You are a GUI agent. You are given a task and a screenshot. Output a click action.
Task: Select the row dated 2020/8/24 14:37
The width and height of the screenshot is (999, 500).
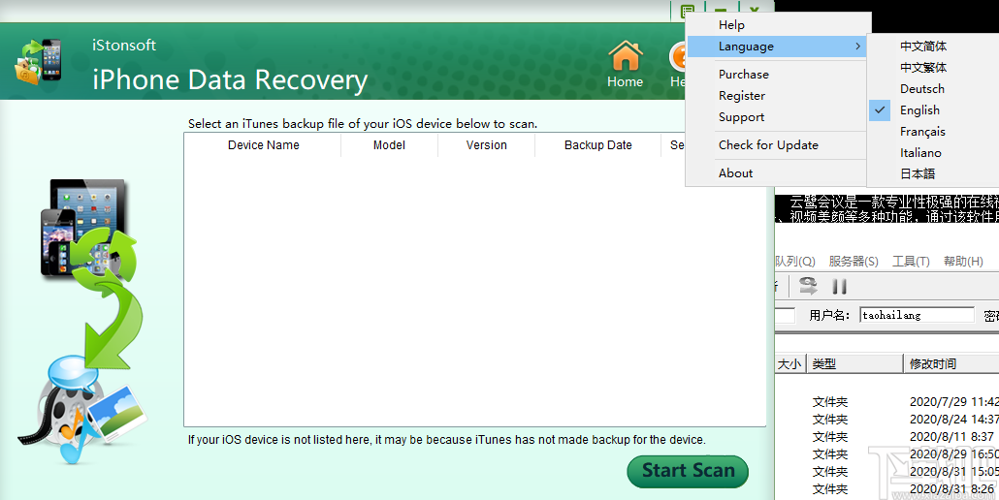pos(886,420)
